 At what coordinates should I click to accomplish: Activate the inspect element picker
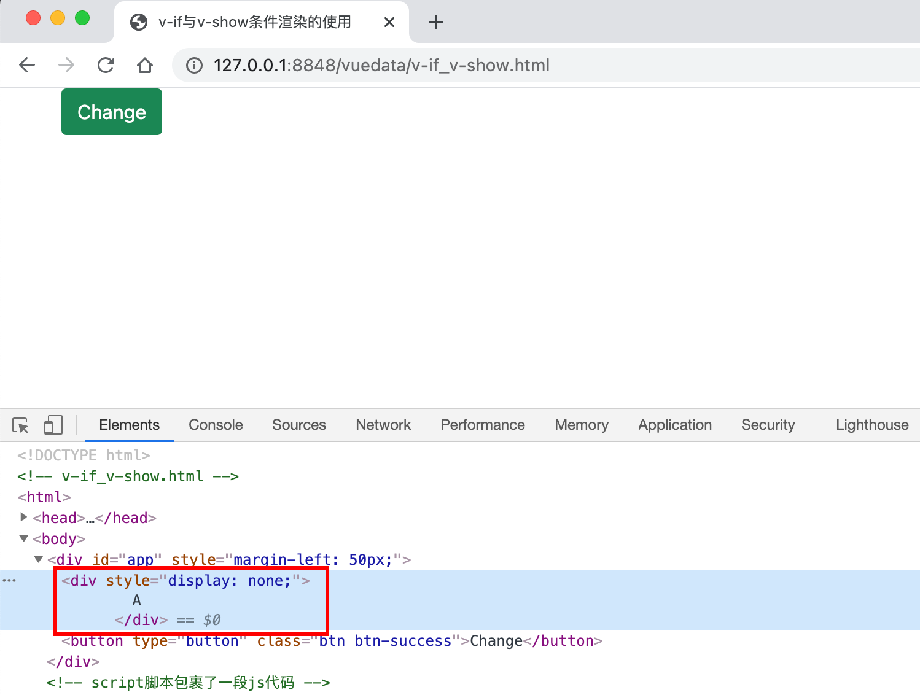click(x=20, y=425)
